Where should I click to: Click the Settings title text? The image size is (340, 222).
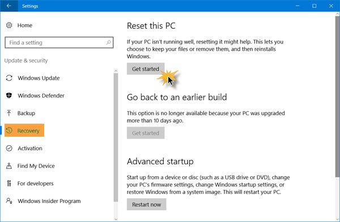pos(30,6)
